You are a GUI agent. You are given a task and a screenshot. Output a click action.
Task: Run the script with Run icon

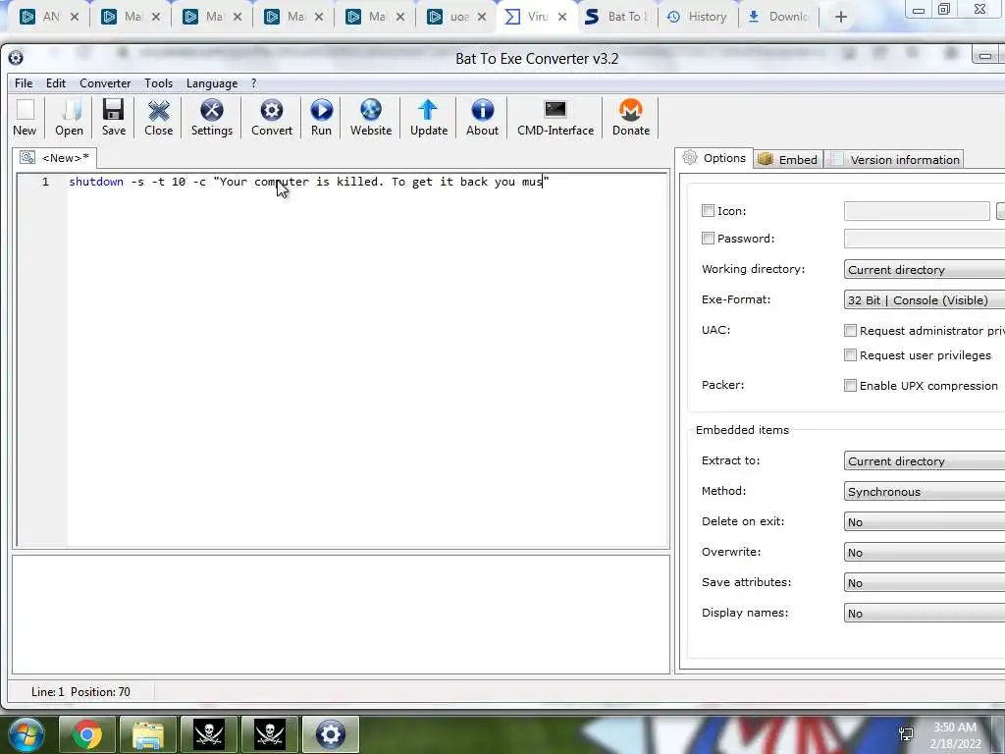(x=321, y=118)
